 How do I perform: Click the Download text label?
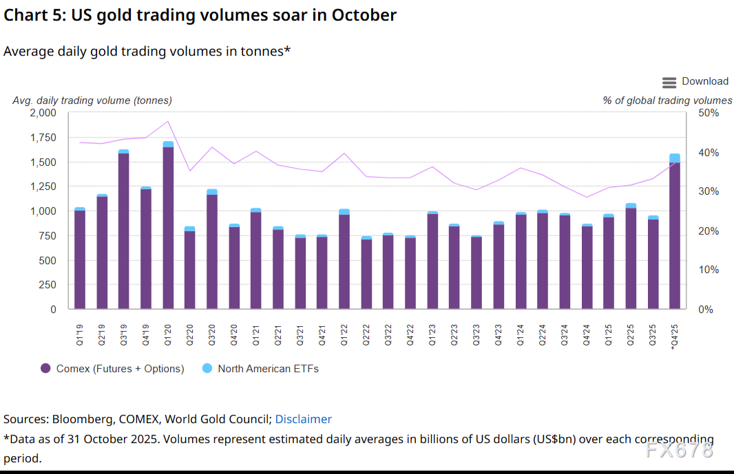point(705,81)
